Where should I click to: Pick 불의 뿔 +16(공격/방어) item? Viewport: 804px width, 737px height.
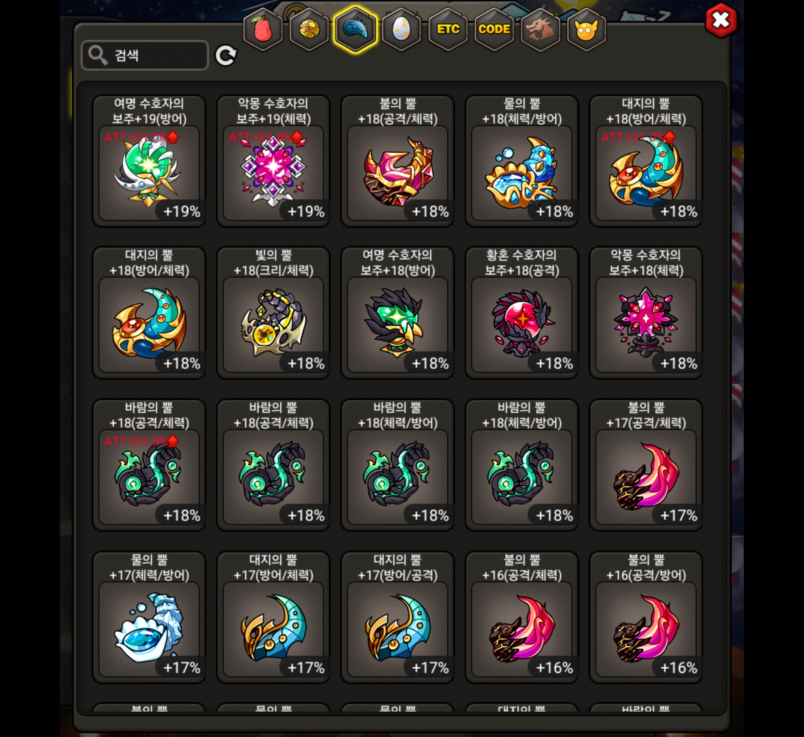pos(646,617)
